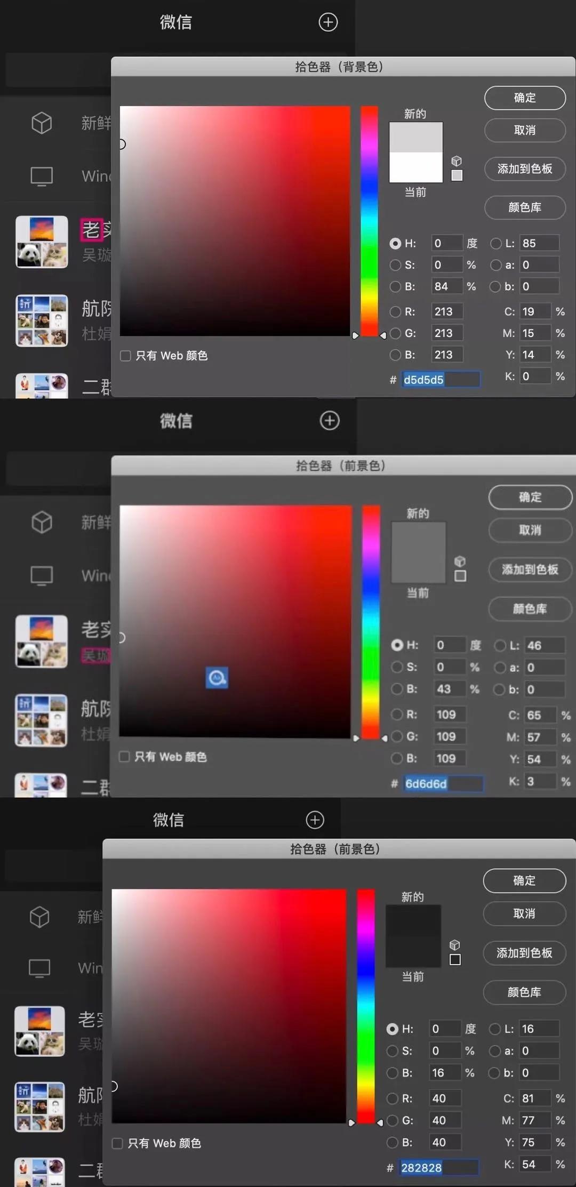The height and width of the screenshot is (1187, 576).
Task: Enable 只有 Web 颜色 in the 背景色 picker
Action: [x=125, y=356]
